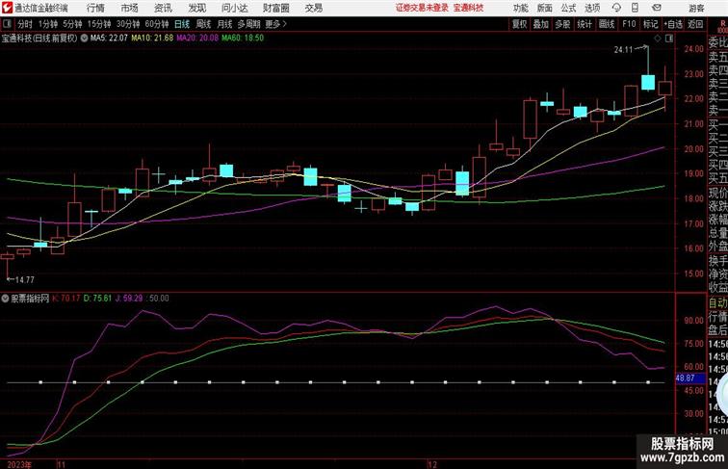Screen dimensions: 728x469
Task: Open the 行情 menu
Action: coord(95,8)
